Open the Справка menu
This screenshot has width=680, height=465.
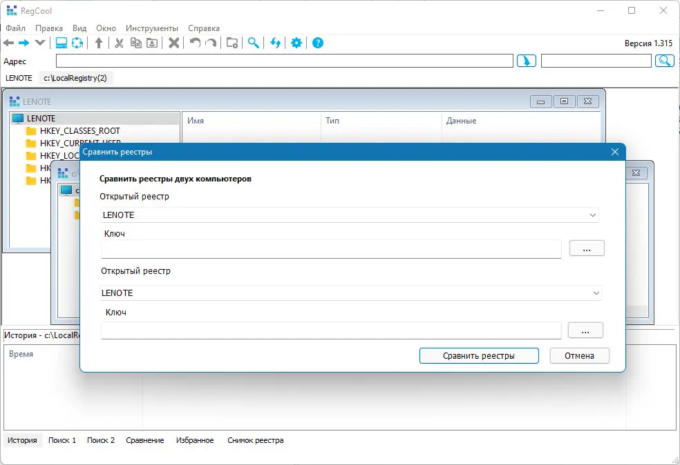pyautogui.click(x=204, y=28)
